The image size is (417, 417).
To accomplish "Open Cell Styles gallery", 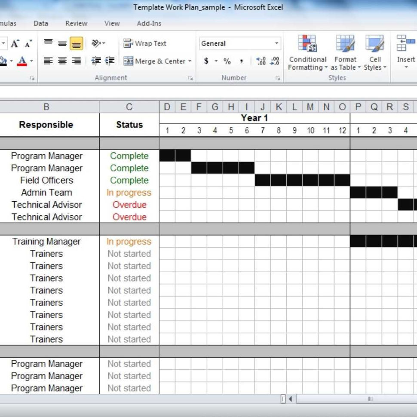I will [x=375, y=52].
